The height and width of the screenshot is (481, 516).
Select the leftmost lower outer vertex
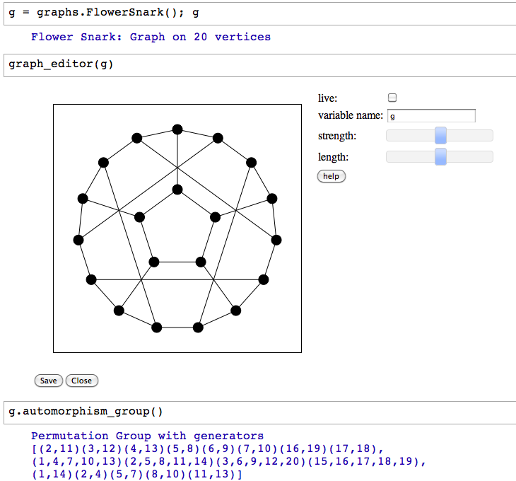point(78,240)
